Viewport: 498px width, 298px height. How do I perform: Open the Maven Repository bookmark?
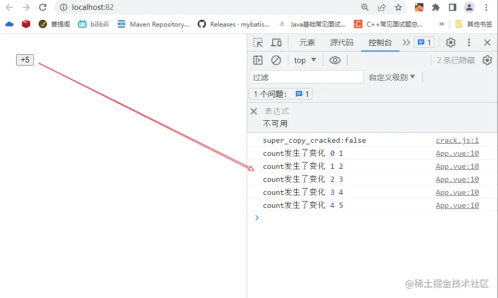pos(153,24)
